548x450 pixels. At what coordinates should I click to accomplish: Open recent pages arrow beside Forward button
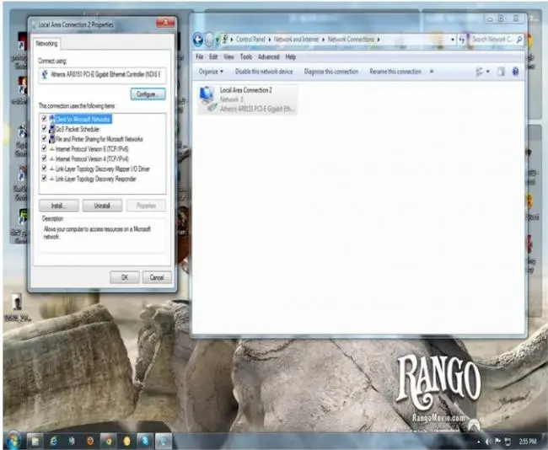tap(217, 40)
